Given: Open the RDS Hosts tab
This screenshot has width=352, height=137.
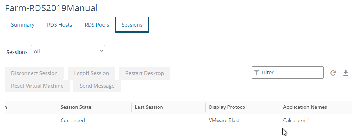Looking at the screenshot, I should [59, 25].
